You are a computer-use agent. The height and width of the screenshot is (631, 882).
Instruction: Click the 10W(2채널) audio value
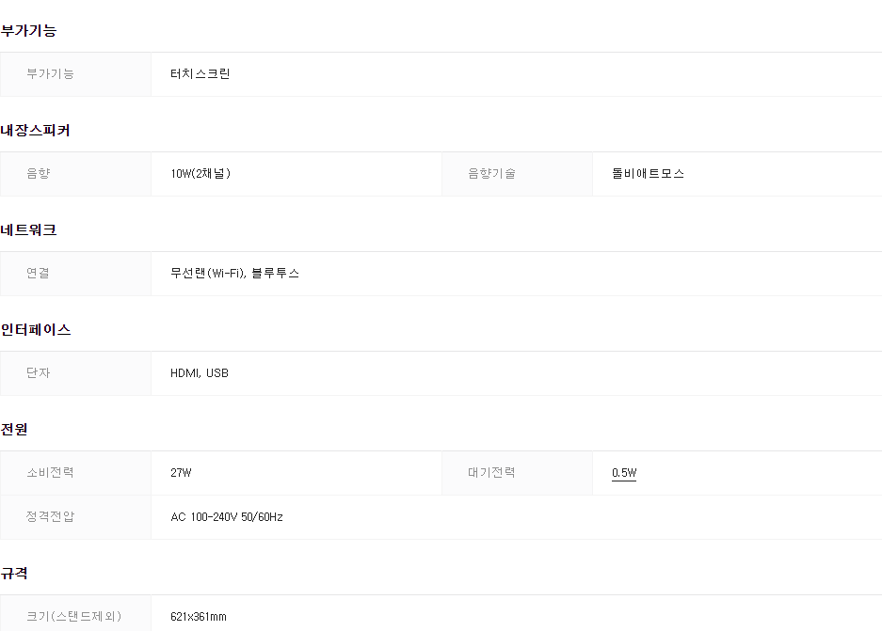(x=200, y=174)
